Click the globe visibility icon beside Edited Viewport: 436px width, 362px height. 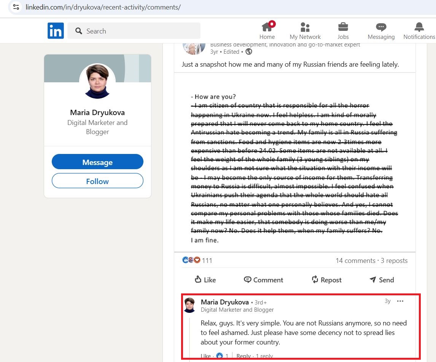pyautogui.click(x=249, y=51)
